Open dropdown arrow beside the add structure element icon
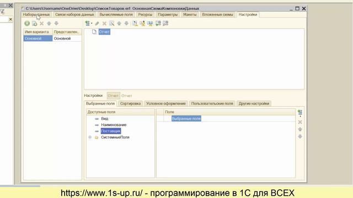 pos(92,23)
